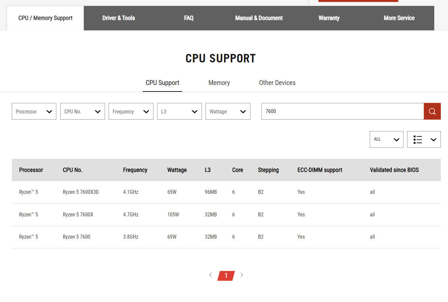Viewport: 448px width, 302px height.
Task: Click Stepping column header
Action: (268, 170)
